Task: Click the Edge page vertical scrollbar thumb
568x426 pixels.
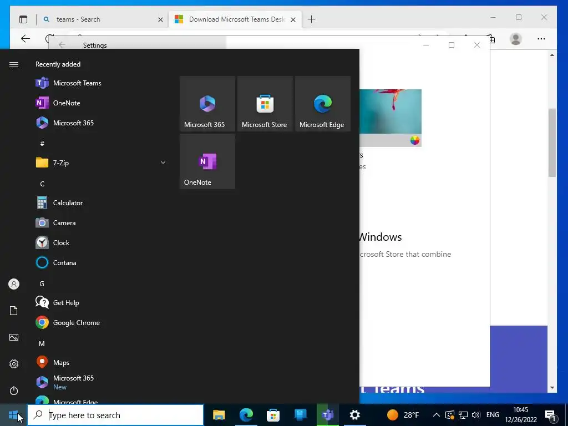Action: pyautogui.click(x=552, y=142)
